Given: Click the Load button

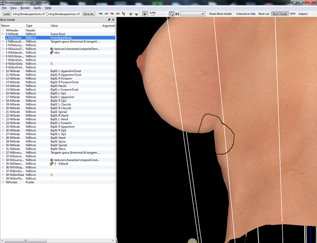Looking at the screenshot, I should click(x=6, y=14).
